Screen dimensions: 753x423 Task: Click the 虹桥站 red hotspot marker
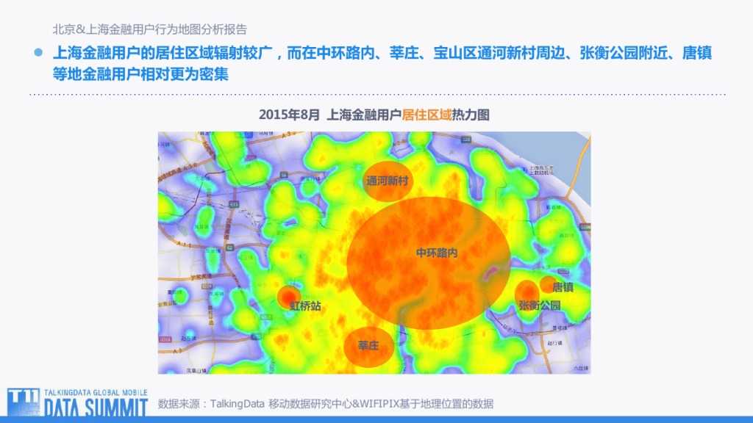pyautogui.click(x=288, y=296)
